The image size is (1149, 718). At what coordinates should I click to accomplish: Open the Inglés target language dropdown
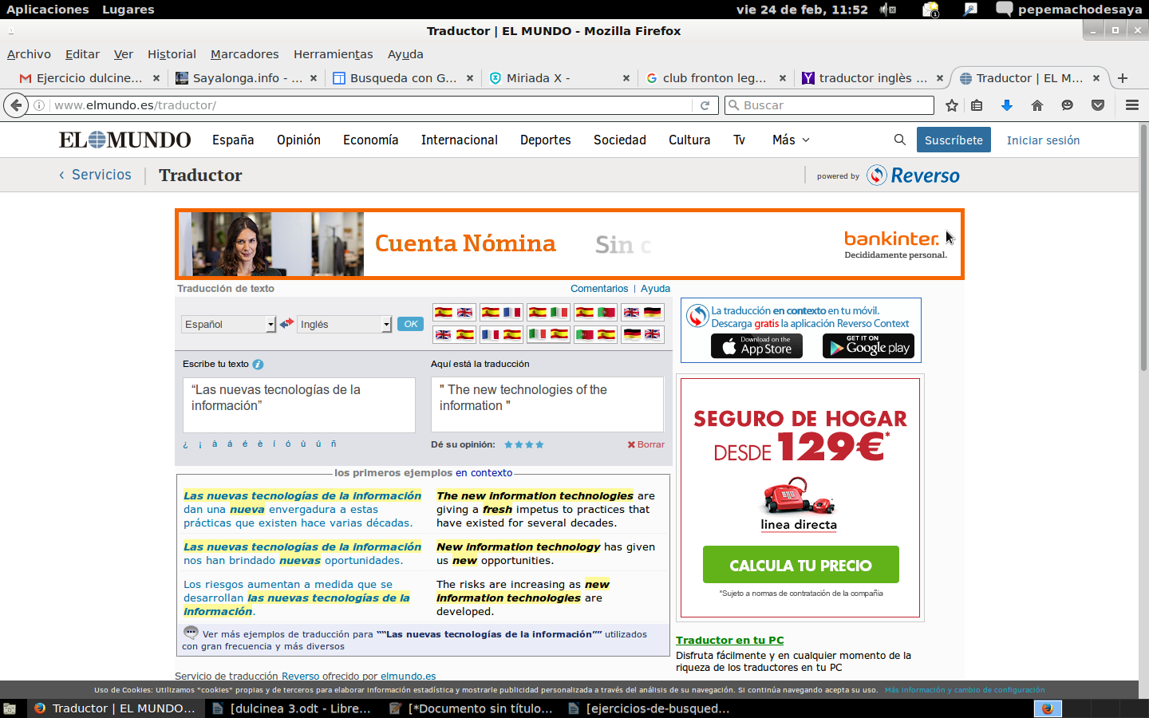[345, 324]
